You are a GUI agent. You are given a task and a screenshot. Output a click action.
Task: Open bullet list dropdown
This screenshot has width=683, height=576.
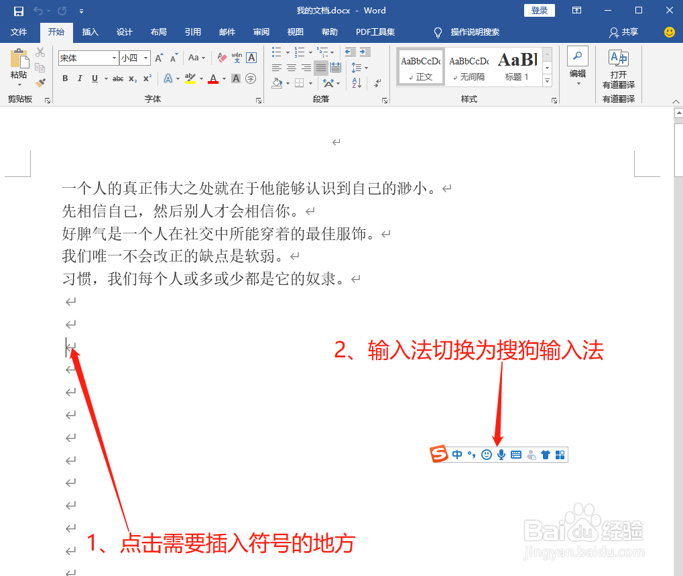[x=288, y=52]
